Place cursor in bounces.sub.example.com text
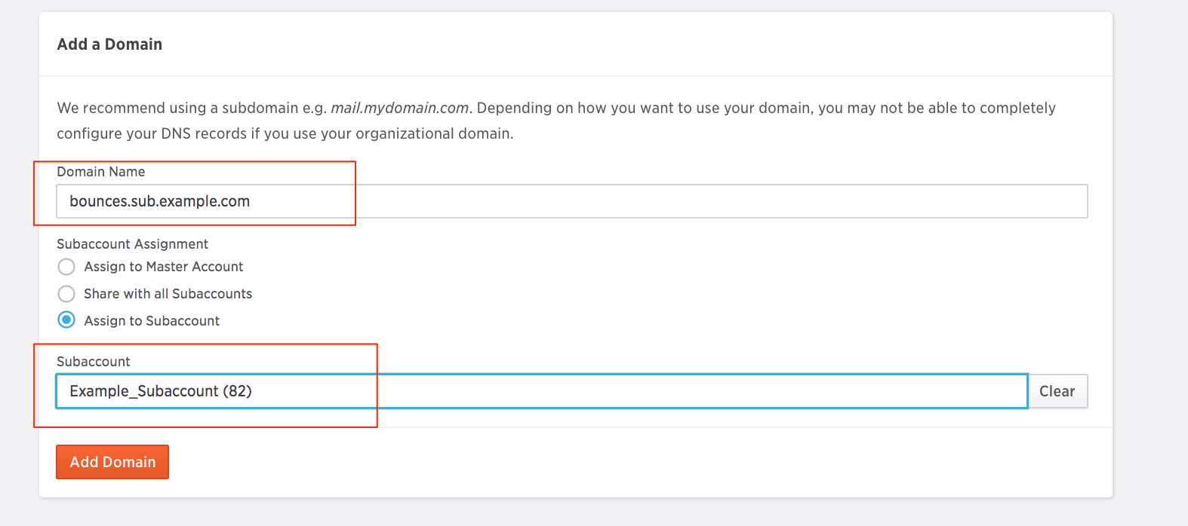This screenshot has height=526, width=1188. click(x=159, y=201)
